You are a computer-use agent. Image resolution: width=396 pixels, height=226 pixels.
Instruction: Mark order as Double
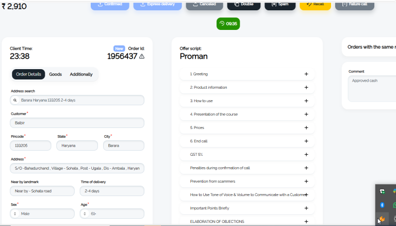(x=244, y=5)
